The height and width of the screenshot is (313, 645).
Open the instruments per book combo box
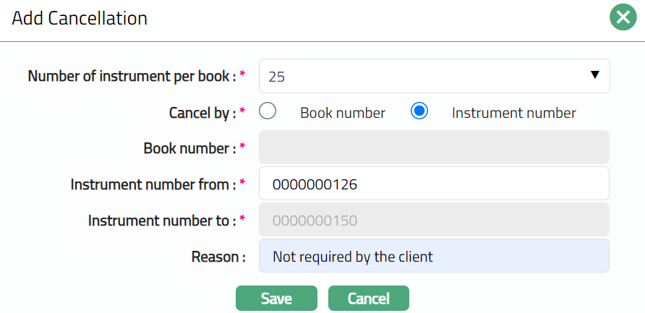pos(434,76)
